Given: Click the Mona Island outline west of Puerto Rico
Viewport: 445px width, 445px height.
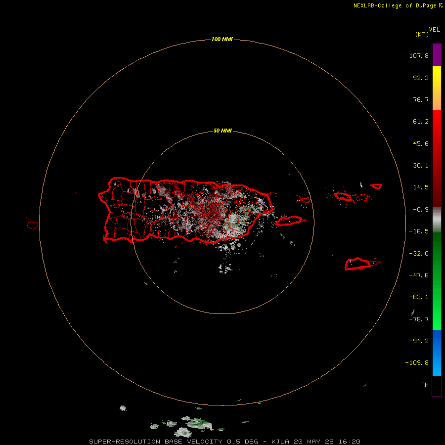Looking at the screenshot, I should tap(33, 225).
